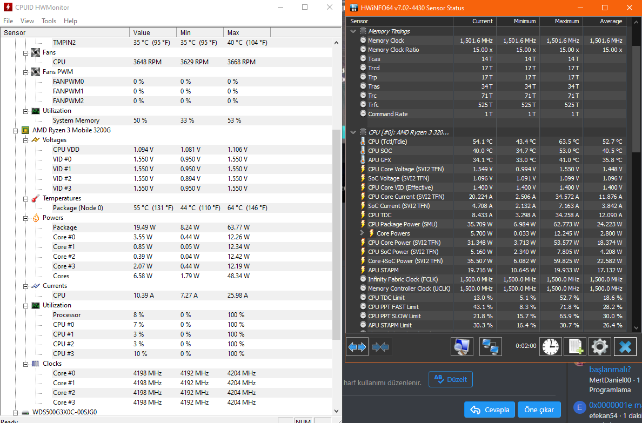The width and height of the screenshot is (642, 423).
Task: Open HWiNFO network remote monitoring icon
Action: pyautogui.click(x=490, y=347)
